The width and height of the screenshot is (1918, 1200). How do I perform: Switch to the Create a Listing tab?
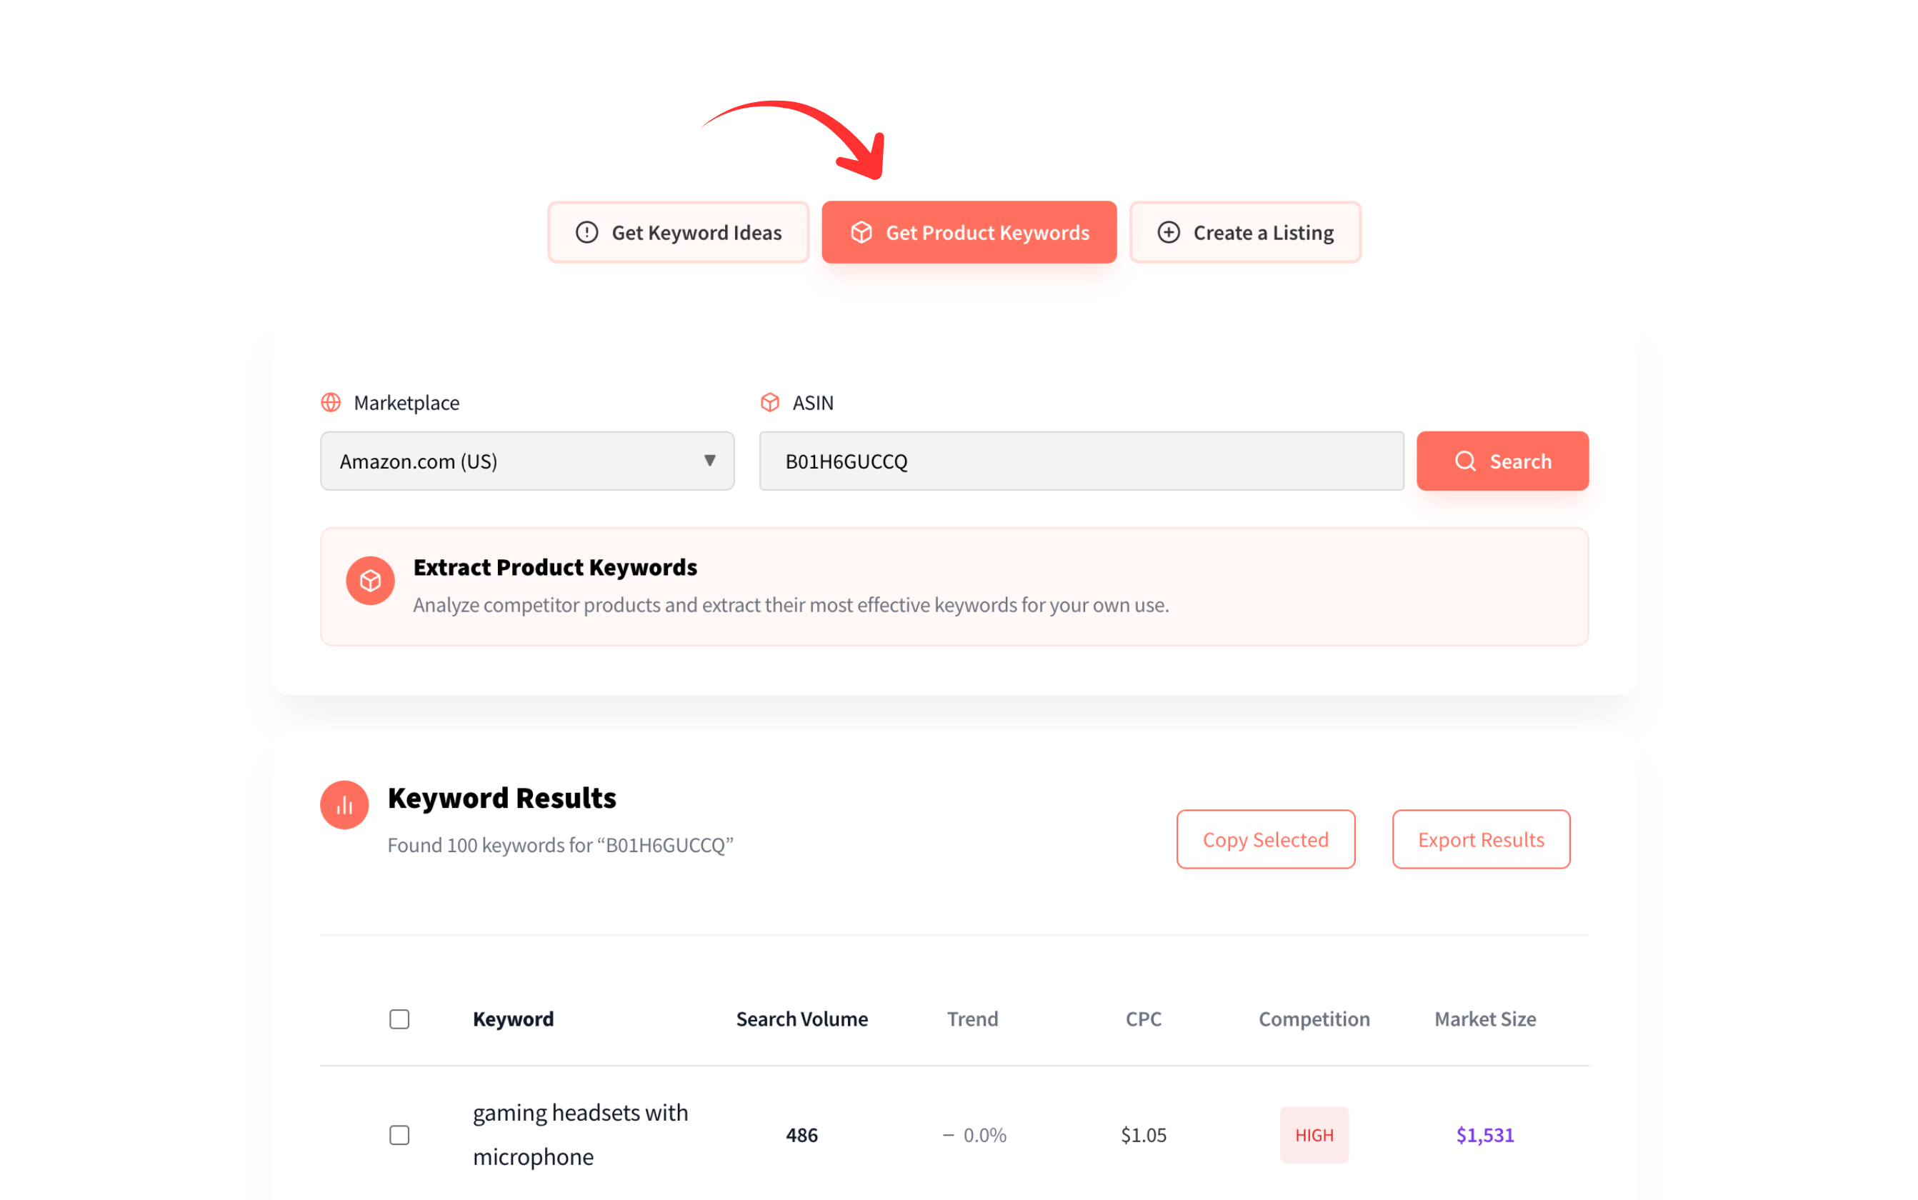click(x=1244, y=231)
